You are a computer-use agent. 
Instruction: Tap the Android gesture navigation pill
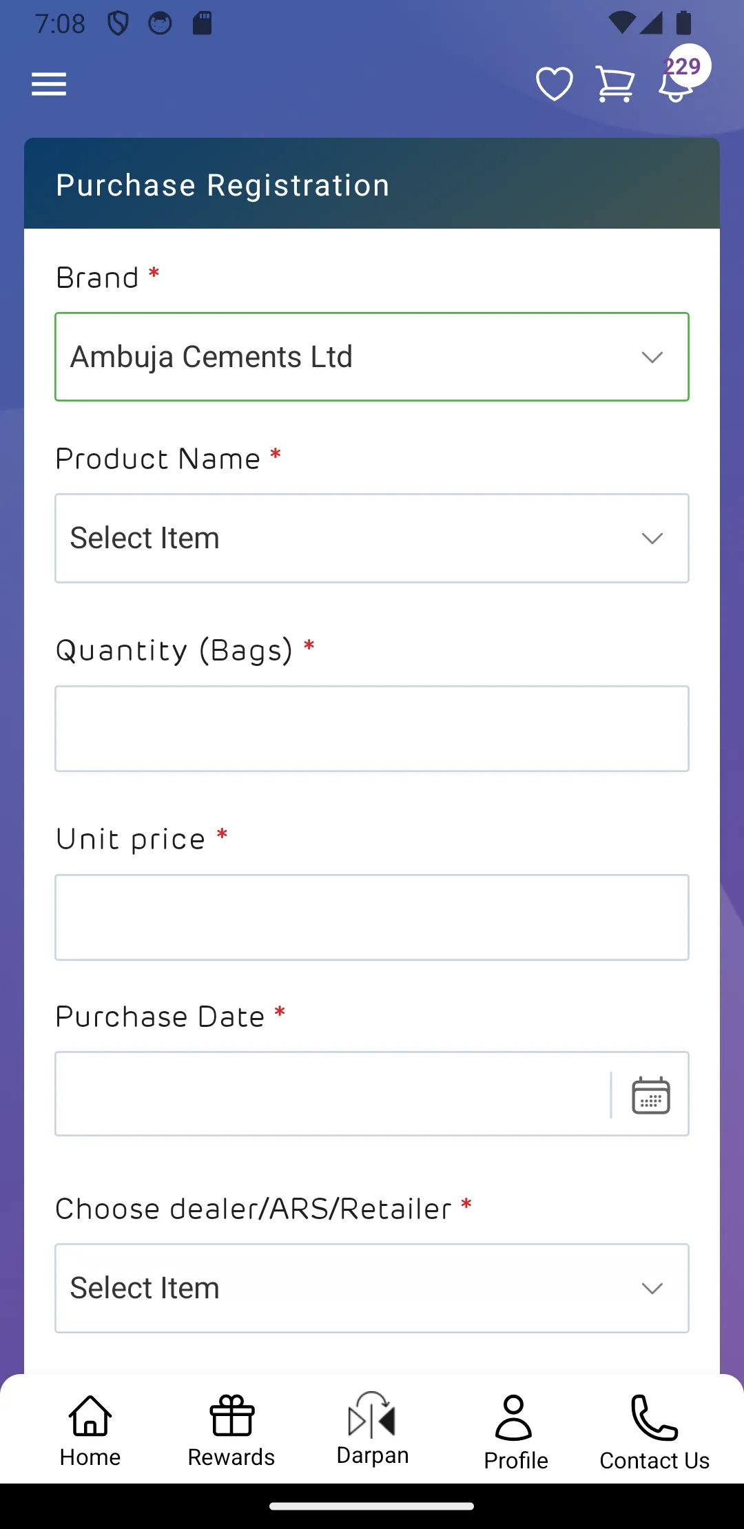372,1506
